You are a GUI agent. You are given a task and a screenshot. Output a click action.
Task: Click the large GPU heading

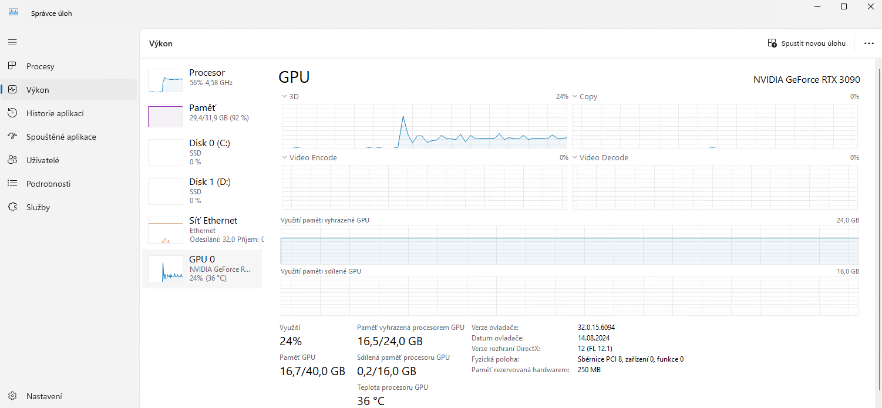294,77
